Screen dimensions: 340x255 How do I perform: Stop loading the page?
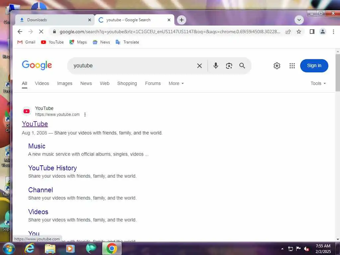pyautogui.click(x=41, y=32)
